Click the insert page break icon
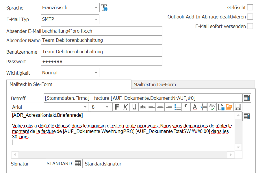 coord(203,107)
